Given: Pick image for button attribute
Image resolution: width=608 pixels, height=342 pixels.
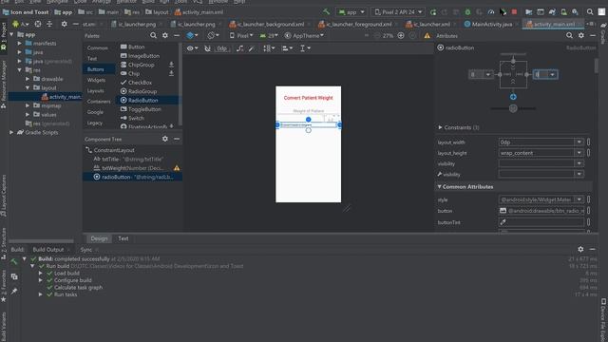Looking at the screenshot, I should (503, 211).
